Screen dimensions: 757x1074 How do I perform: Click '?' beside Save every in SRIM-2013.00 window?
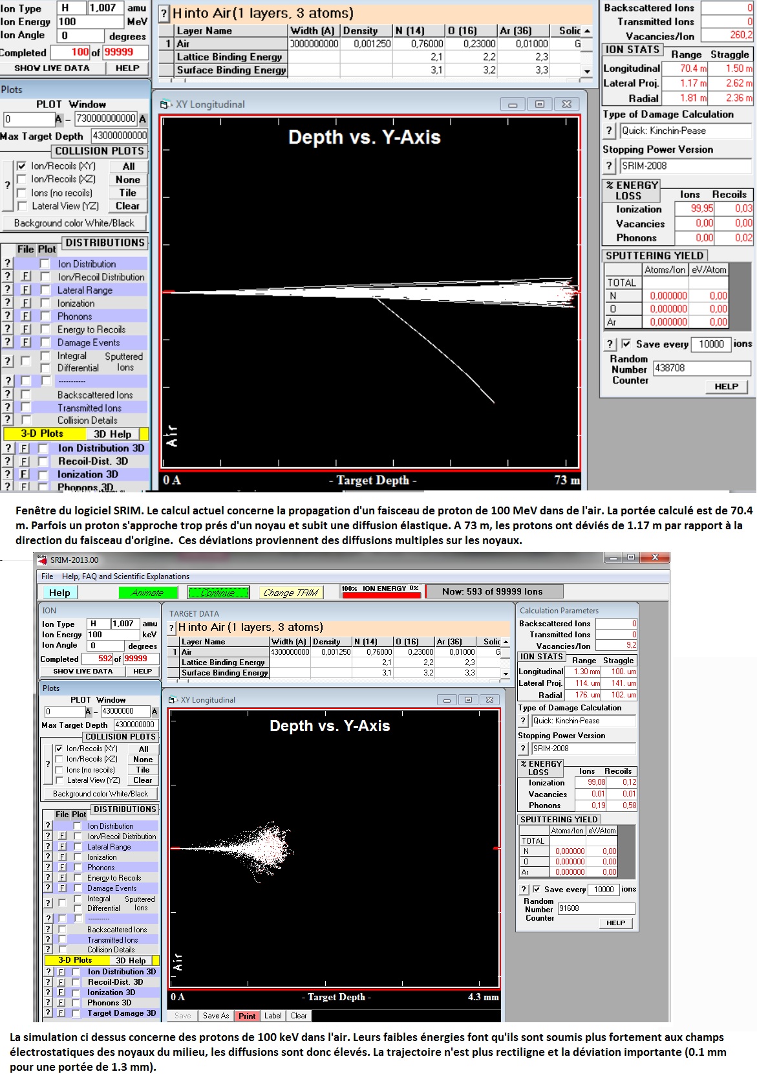click(524, 890)
